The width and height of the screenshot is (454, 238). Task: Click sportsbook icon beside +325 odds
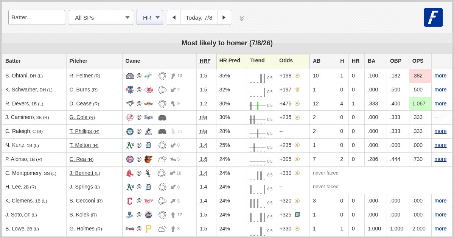click(x=297, y=215)
